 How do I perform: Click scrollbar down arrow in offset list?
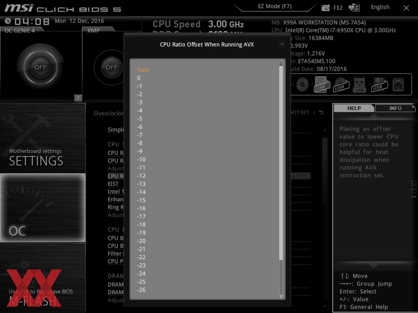tap(281, 296)
